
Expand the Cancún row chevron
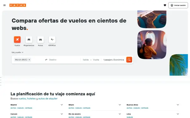click(x=62, y=114)
